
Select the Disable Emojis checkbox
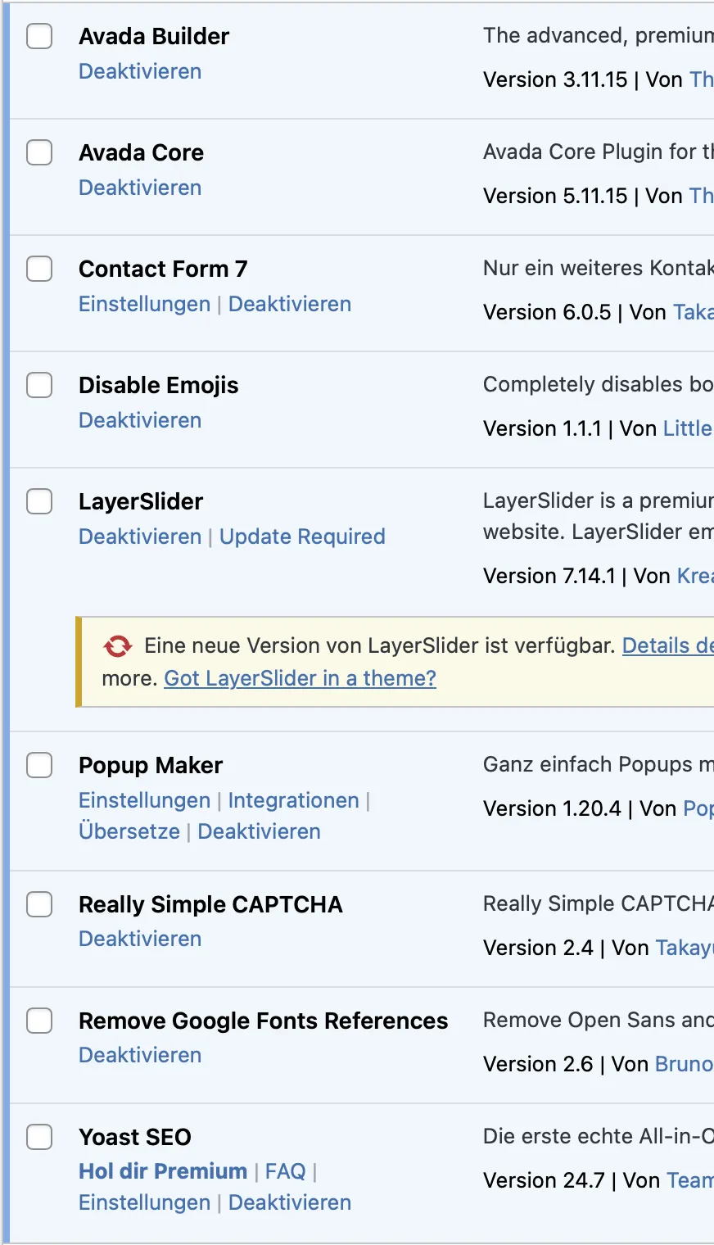tap(39, 385)
